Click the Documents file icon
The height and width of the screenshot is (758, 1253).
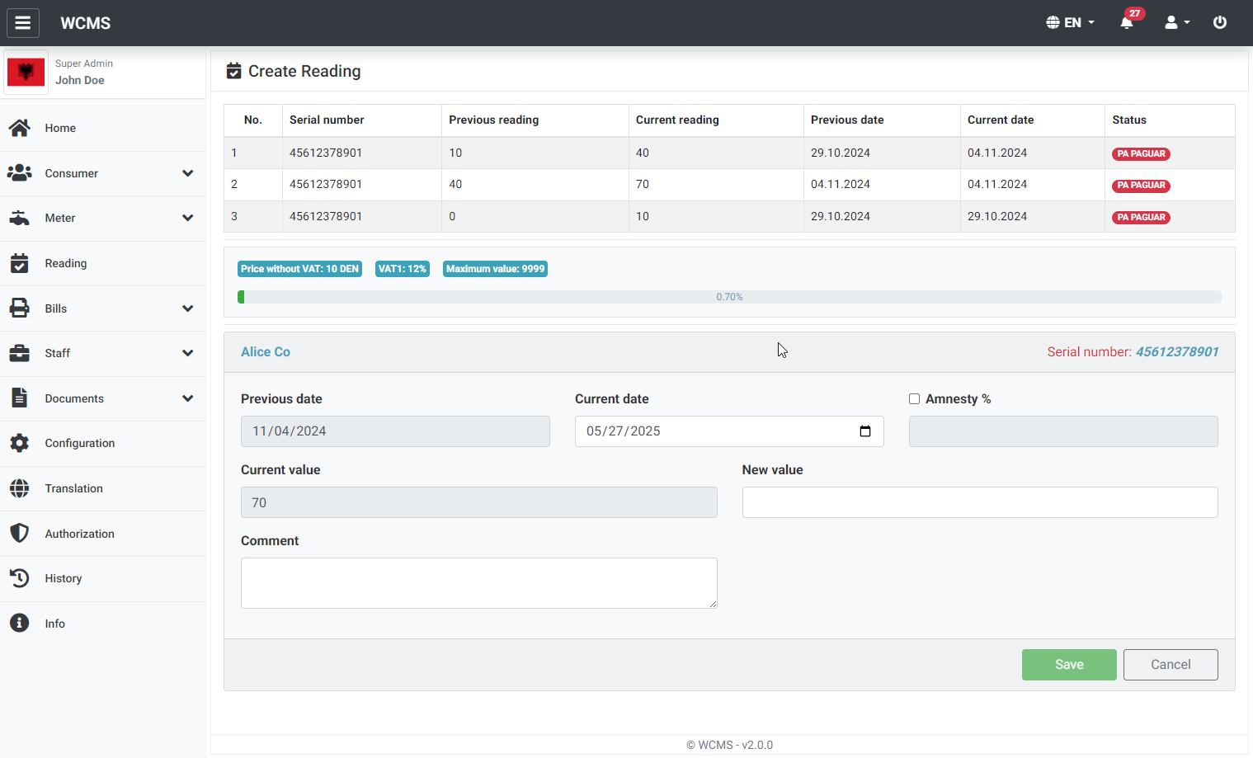pos(20,398)
